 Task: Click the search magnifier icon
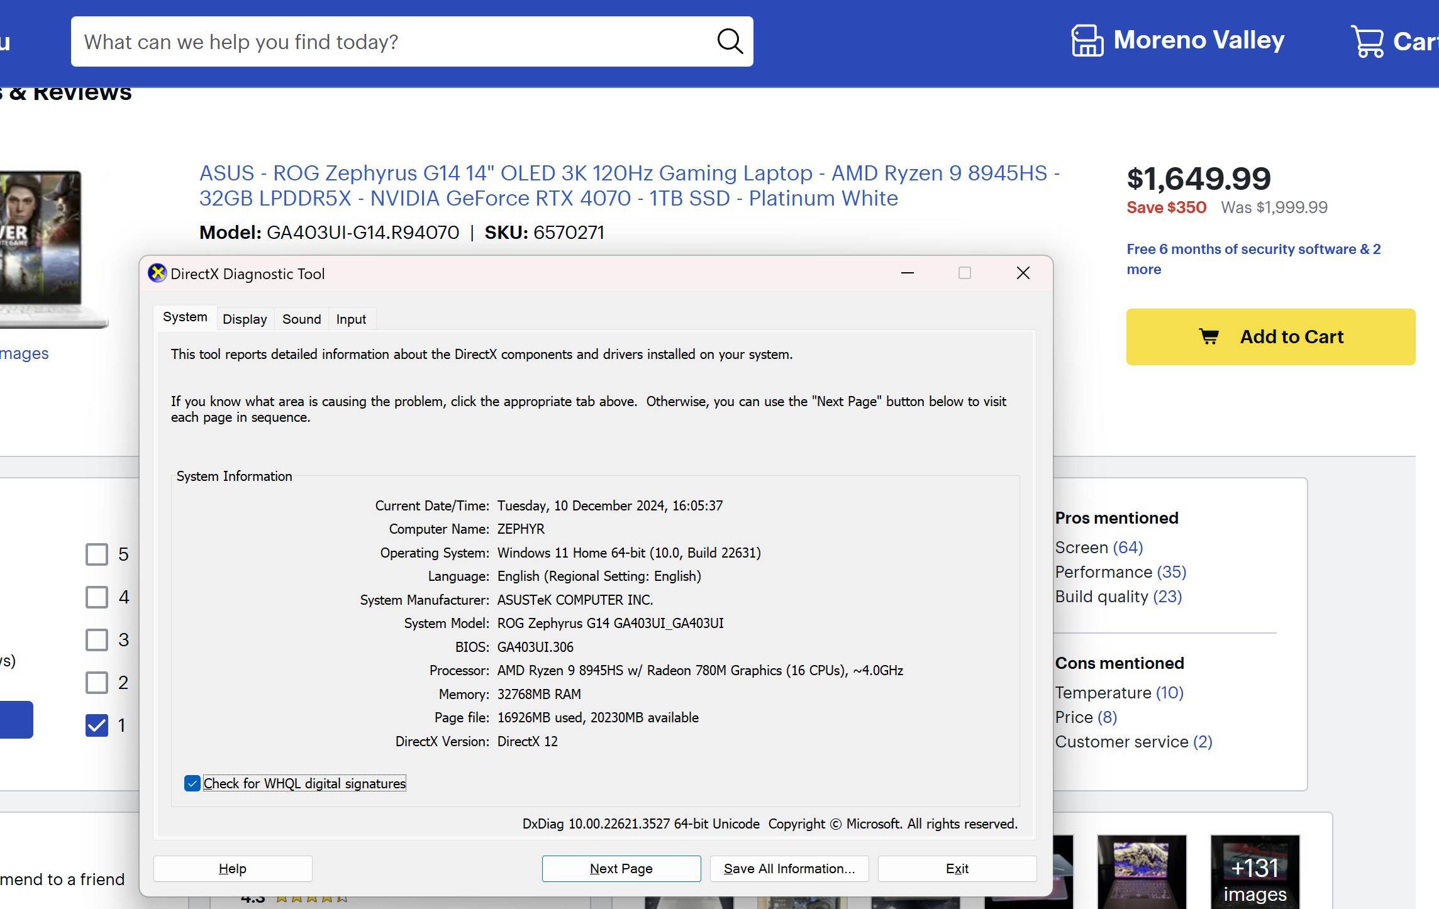pyautogui.click(x=730, y=41)
